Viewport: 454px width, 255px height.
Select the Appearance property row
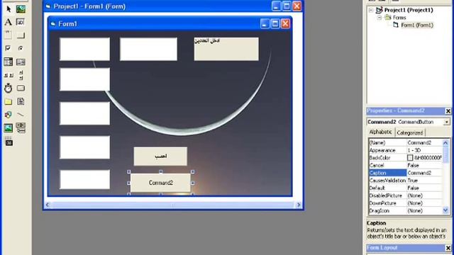point(405,150)
